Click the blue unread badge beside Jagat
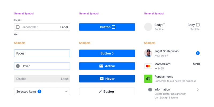This screenshot has height=107, width=214. click(198, 53)
